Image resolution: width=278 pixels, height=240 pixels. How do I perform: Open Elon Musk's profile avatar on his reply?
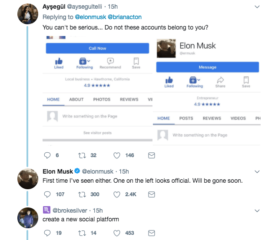30,178
